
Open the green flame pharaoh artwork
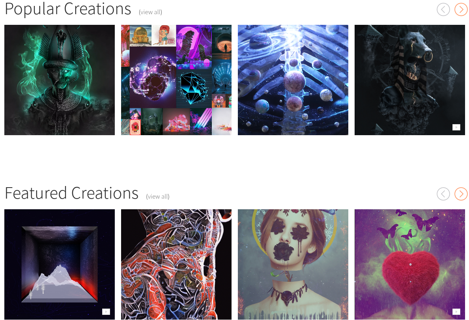pyautogui.click(x=60, y=80)
